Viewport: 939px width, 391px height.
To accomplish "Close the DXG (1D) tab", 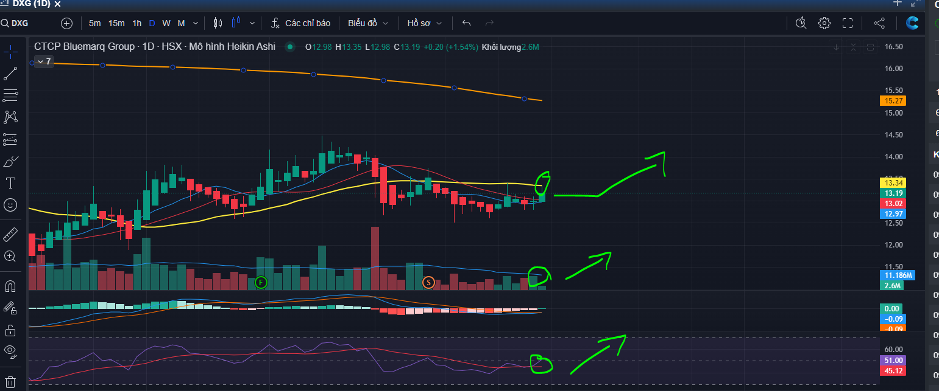I will tap(57, 4).
